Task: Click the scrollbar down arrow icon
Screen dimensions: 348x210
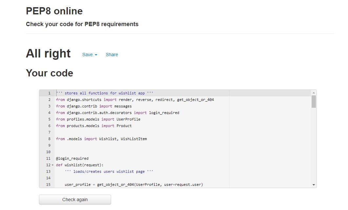Action: click(x=314, y=185)
